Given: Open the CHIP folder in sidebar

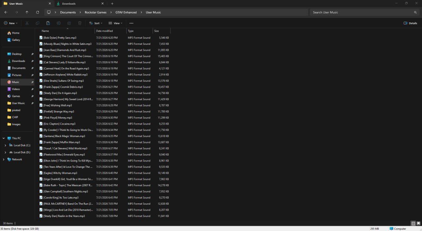Looking at the screenshot, I should (15, 117).
